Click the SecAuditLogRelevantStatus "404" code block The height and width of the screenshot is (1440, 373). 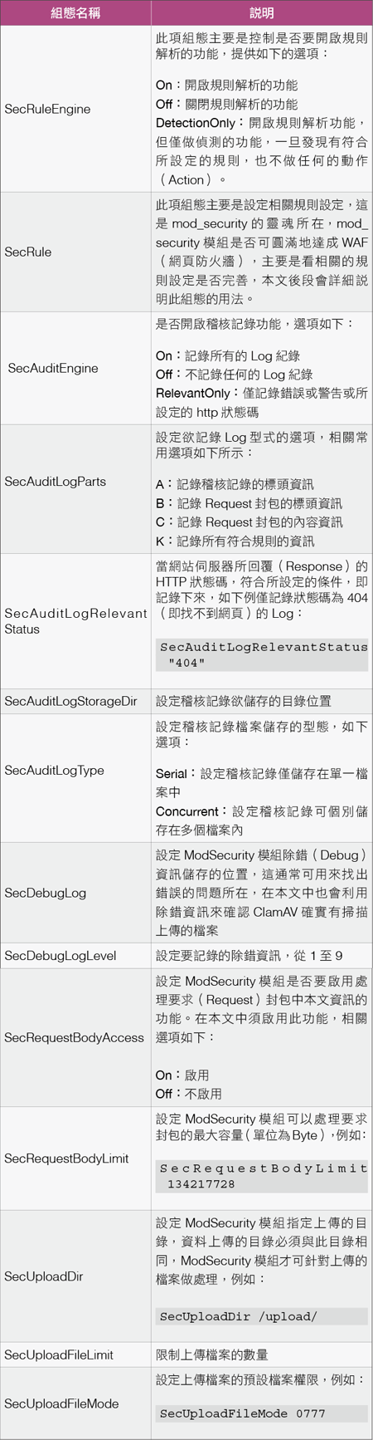tap(262, 654)
